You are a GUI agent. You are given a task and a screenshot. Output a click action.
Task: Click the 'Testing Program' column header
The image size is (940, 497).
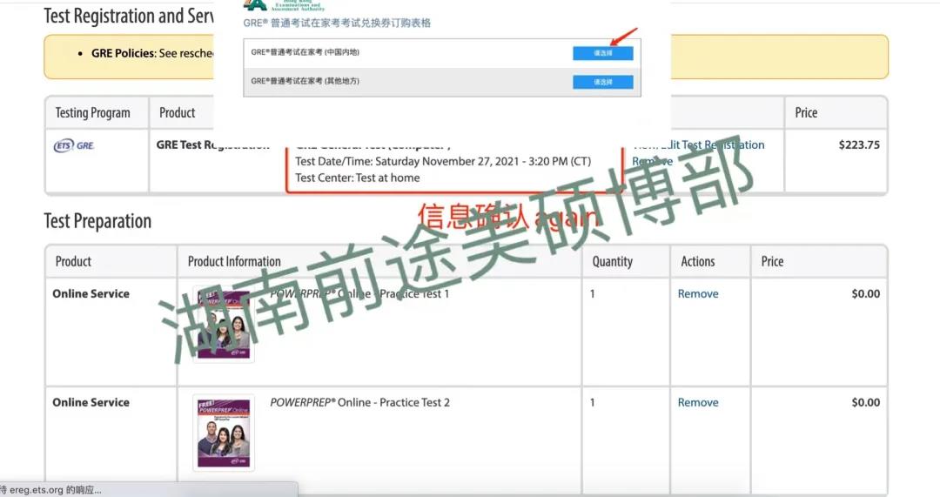92,112
